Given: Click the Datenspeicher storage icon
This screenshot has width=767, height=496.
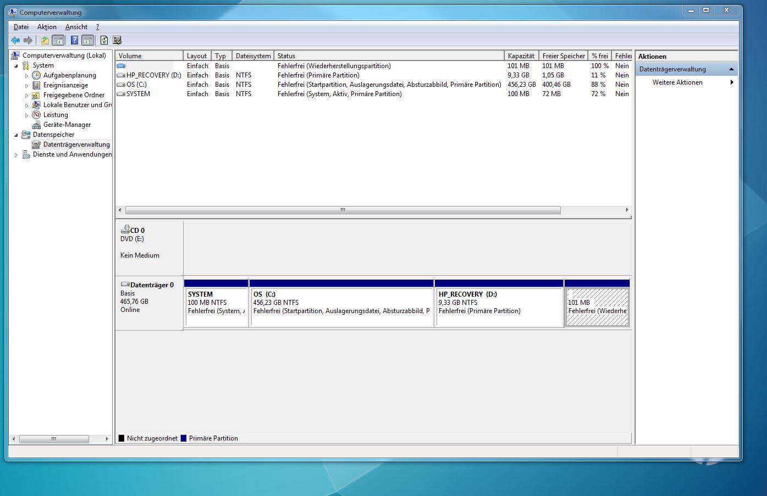Looking at the screenshot, I should tap(26, 135).
